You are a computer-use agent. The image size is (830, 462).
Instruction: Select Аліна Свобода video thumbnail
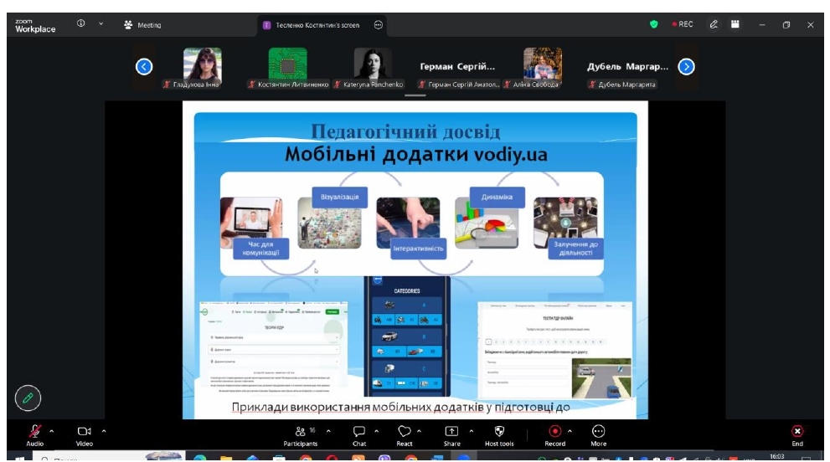coord(543,68)
